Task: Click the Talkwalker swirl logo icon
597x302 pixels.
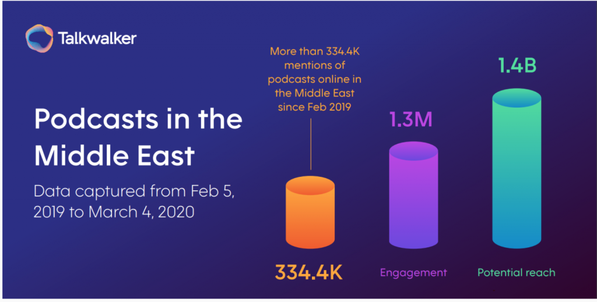Action: (40, 38)
